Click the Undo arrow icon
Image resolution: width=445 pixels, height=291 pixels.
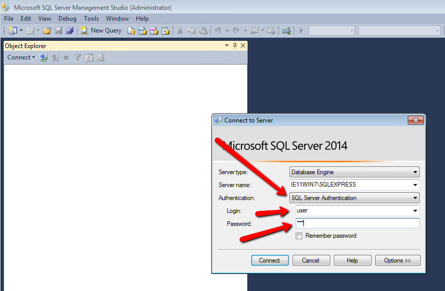(218, 30)
